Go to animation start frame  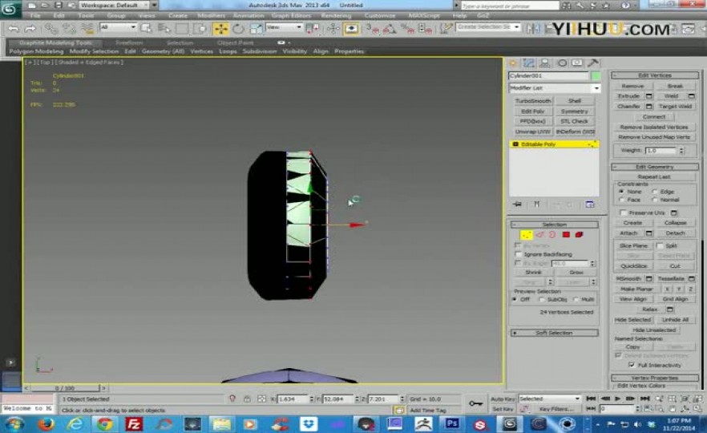tap(591, 399)
